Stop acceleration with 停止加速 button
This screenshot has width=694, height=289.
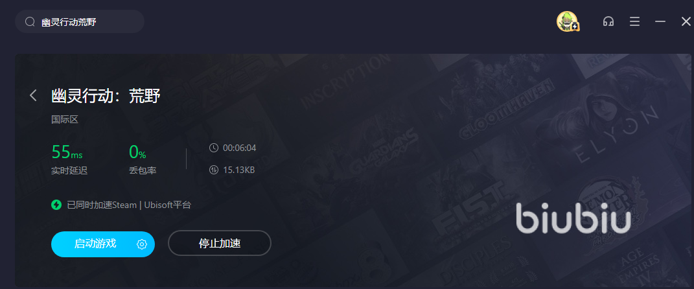tap(220, 244)
